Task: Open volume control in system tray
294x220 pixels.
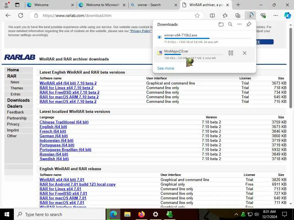Action: [257, 214]
